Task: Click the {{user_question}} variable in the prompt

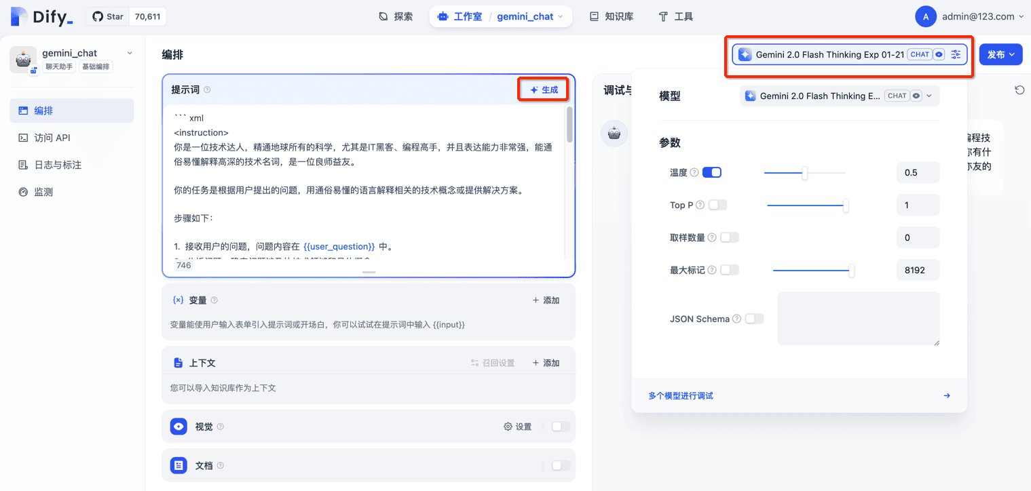Action: coord(339,246)
